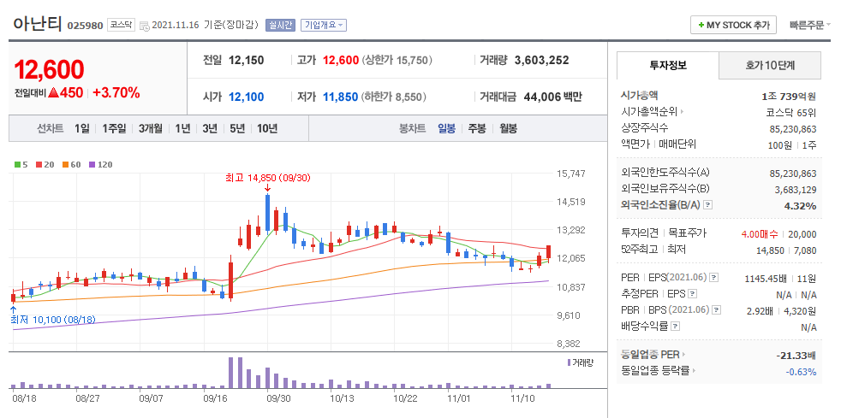Click the 코스닥 65위 ranking value

791,113
